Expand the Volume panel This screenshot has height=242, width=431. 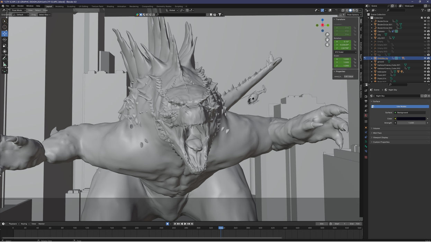pos(376,128)
